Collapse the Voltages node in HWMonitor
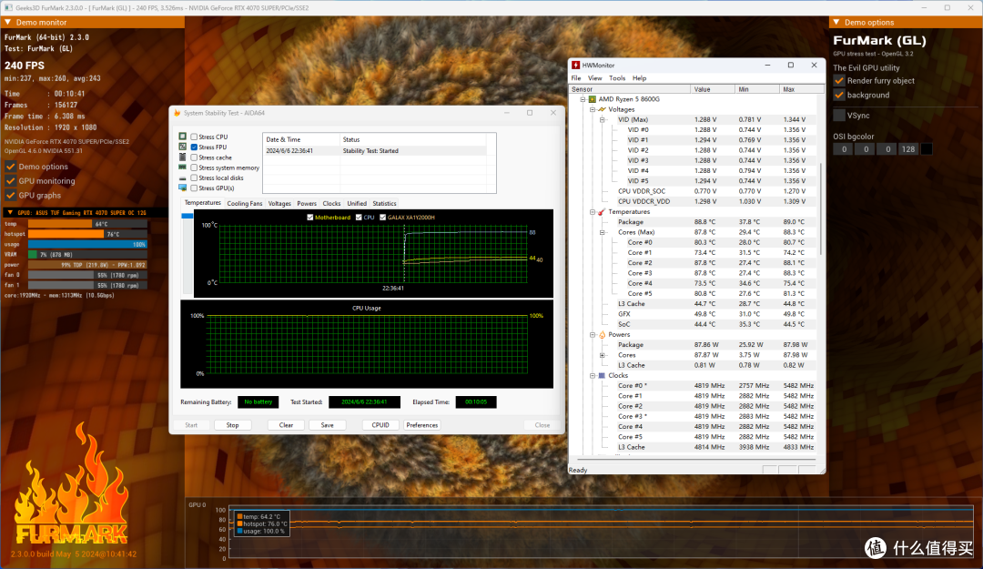 point(593,109)
